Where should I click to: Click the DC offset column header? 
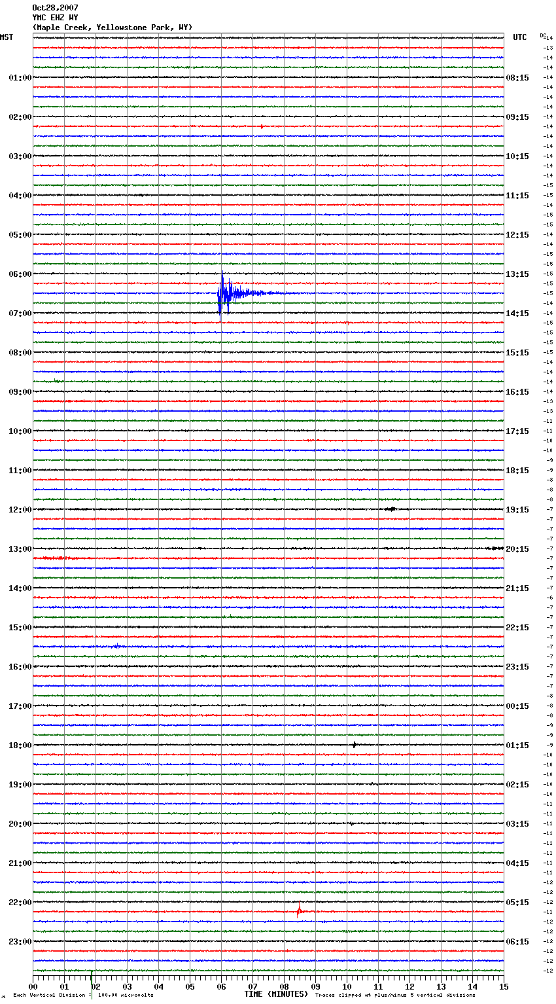click(x=543, y=35)
